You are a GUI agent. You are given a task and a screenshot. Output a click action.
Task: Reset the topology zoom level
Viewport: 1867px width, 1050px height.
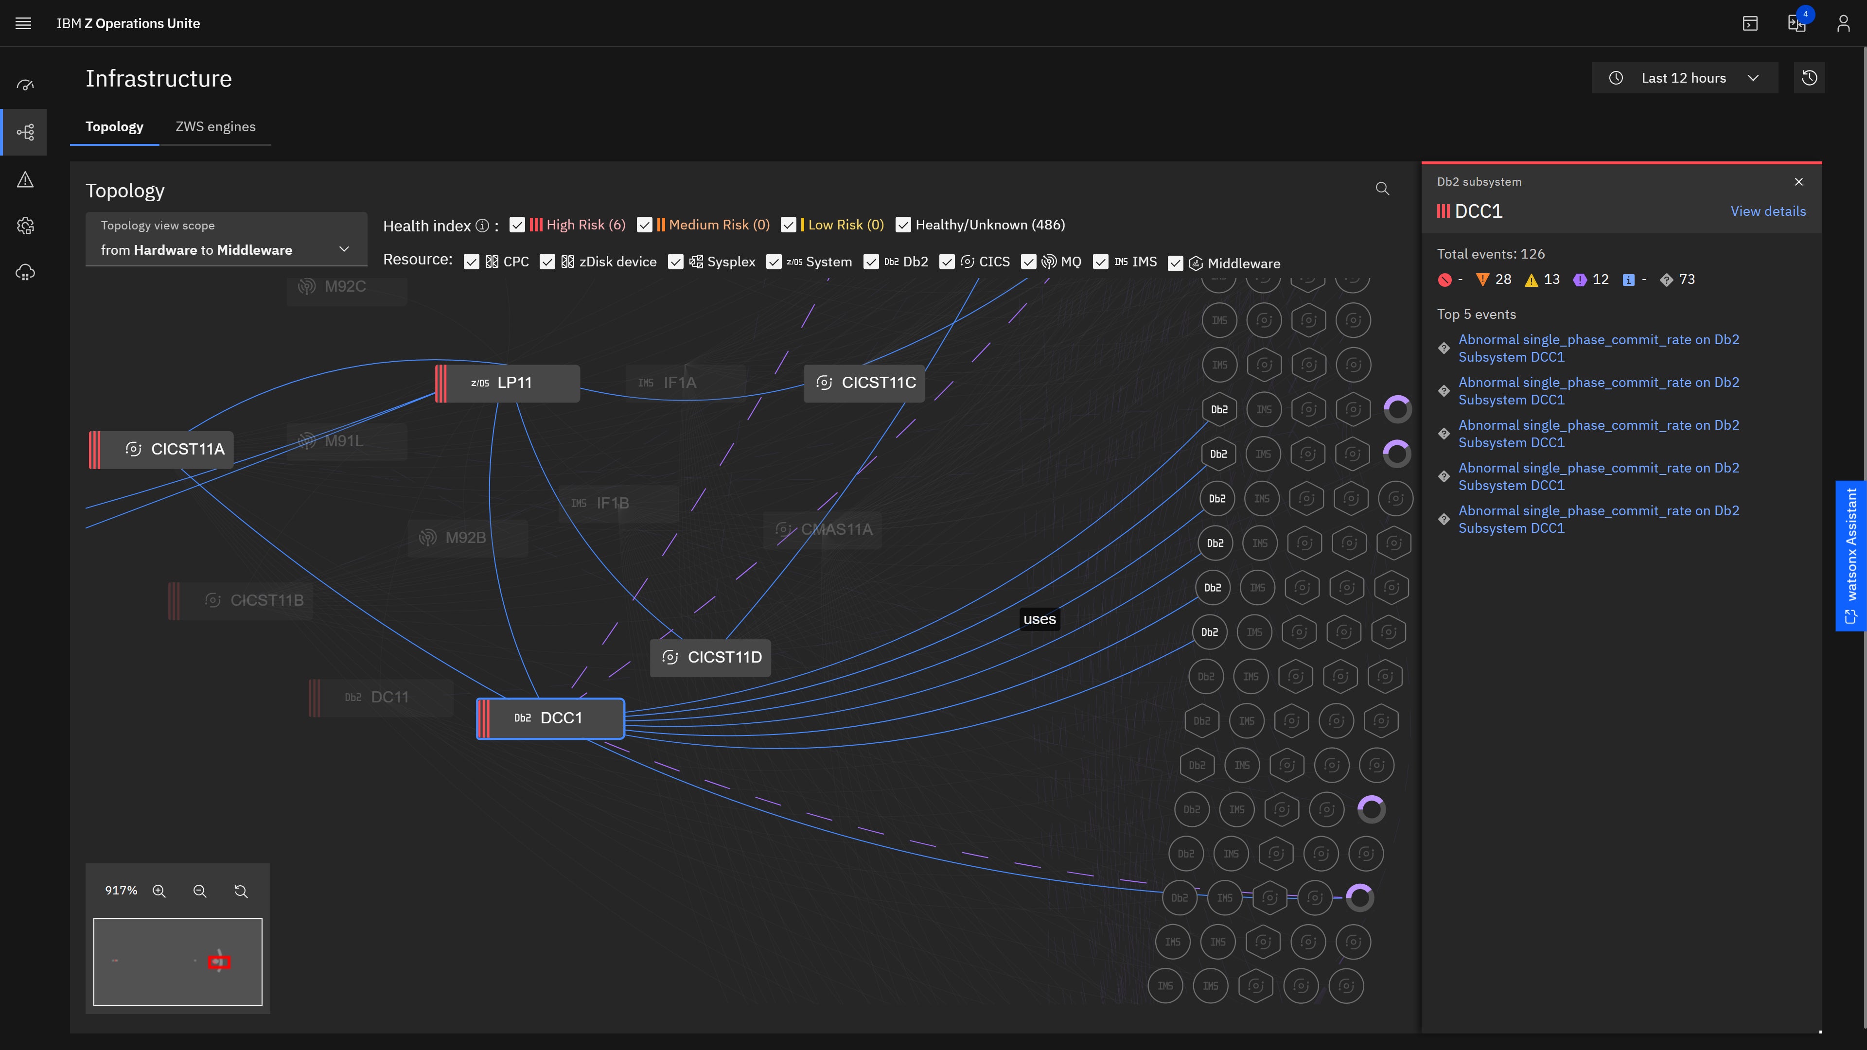pos(241,891)
